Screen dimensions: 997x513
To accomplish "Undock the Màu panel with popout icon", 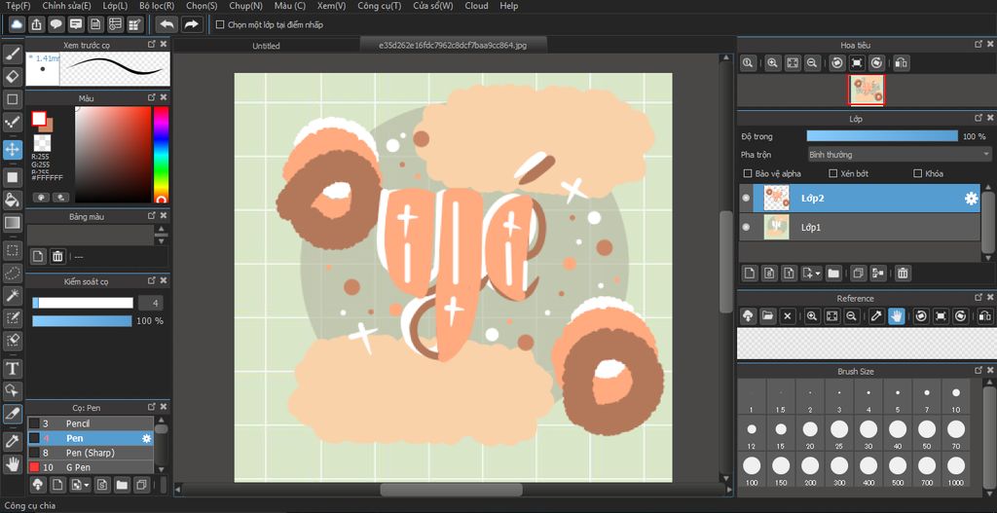I will tap(151, 98).
